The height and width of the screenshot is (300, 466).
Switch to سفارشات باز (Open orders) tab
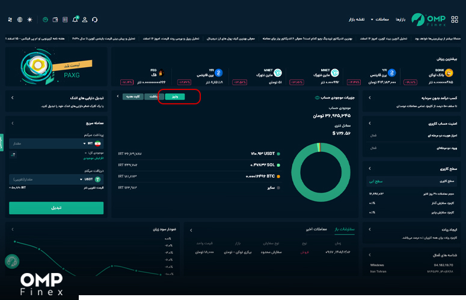click(345, 229)
